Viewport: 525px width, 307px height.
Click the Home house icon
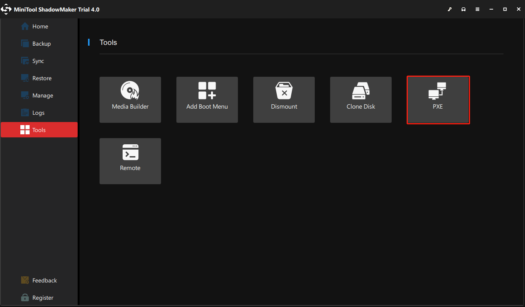(x=25, y=26)
